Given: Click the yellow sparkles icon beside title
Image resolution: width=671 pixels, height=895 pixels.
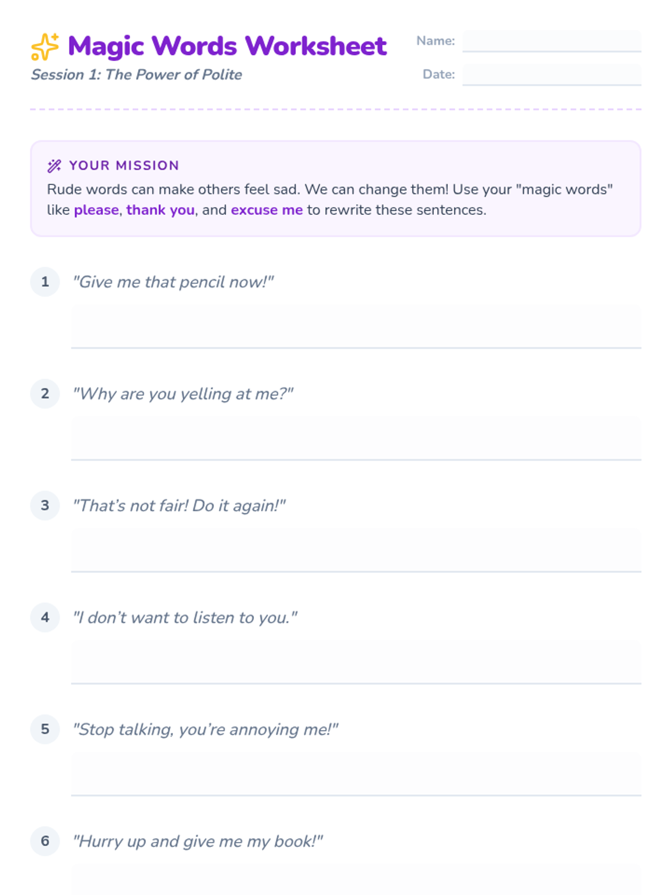Looking at the screenshot, I should tap(45, 46).
